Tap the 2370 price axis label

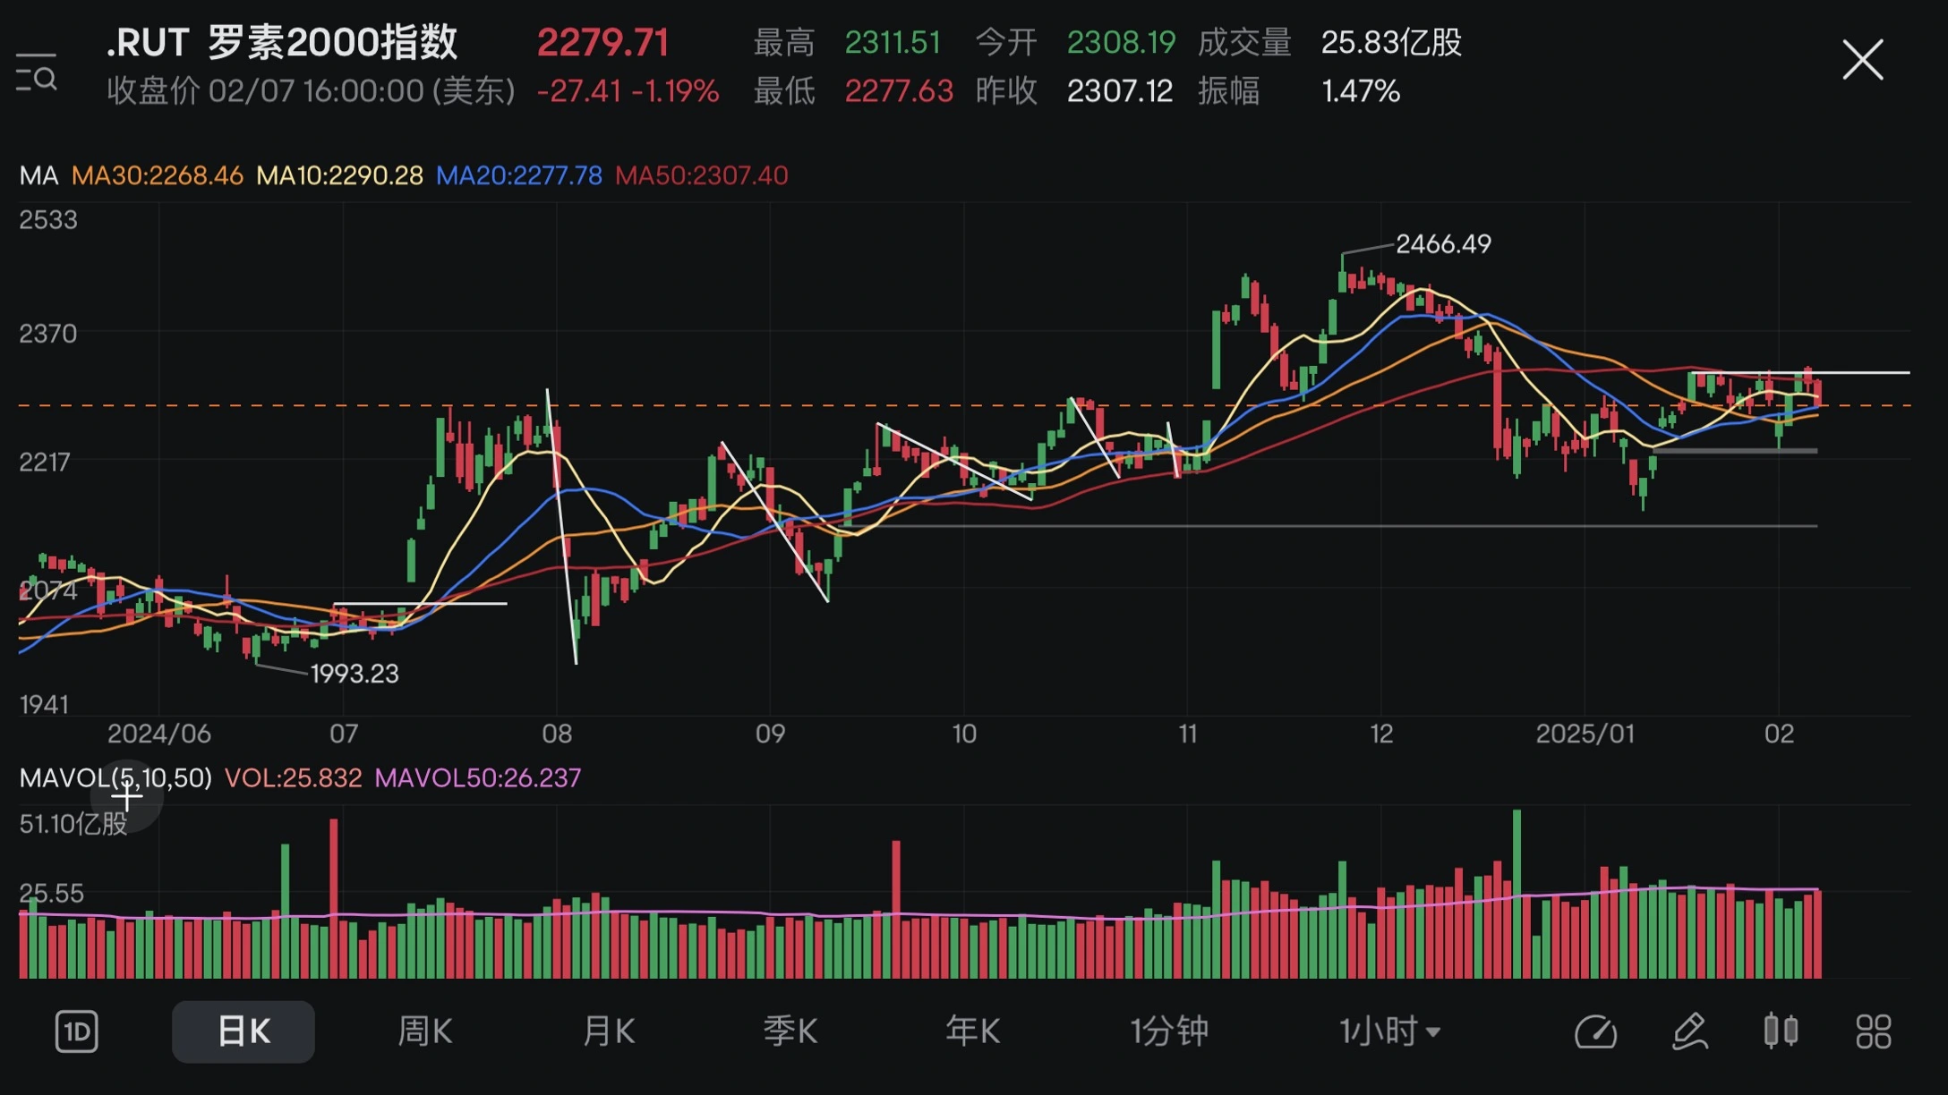coord(48,334)
